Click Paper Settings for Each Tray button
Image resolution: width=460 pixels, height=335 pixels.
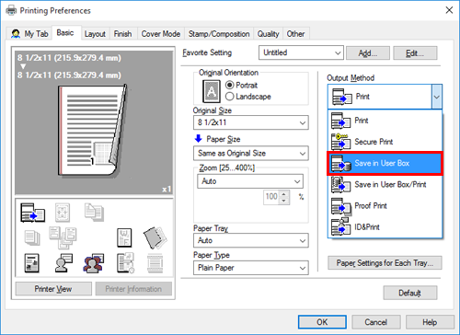point(385,263)
